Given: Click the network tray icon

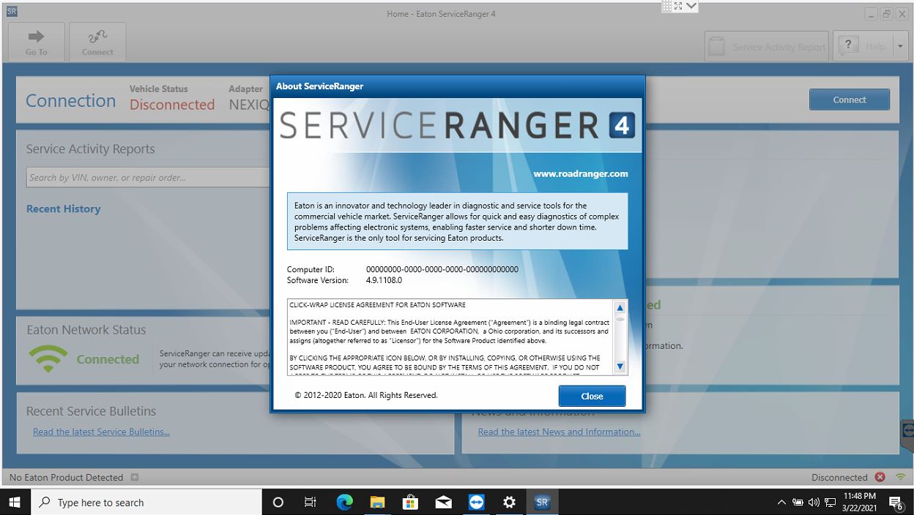Looking at the screenshot, I should pos(830,503).
